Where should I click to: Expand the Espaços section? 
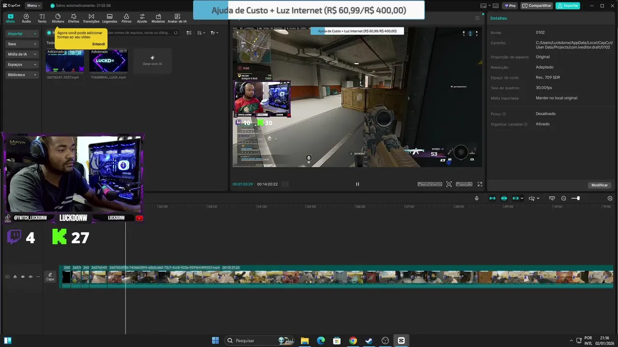tap(22, 65)
